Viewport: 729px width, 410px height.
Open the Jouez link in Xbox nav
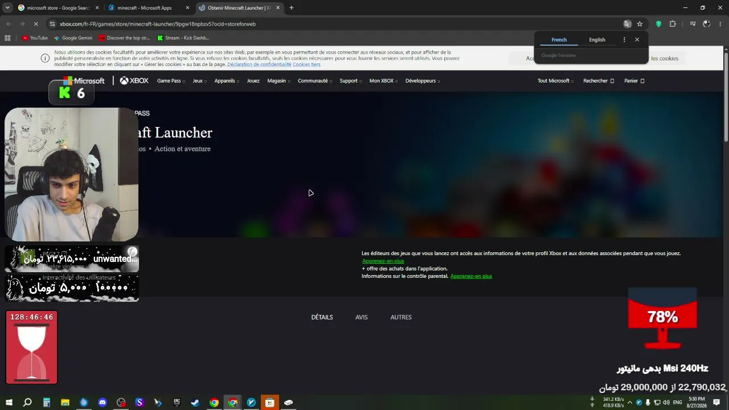[x=253, y=81]
